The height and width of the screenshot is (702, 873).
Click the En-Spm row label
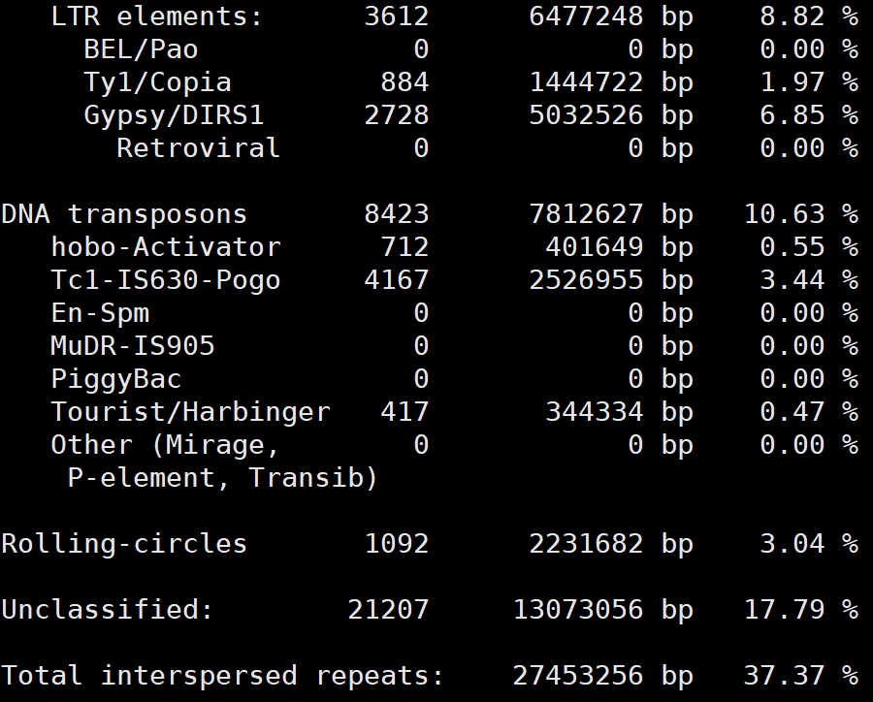(x=100, y=313)
